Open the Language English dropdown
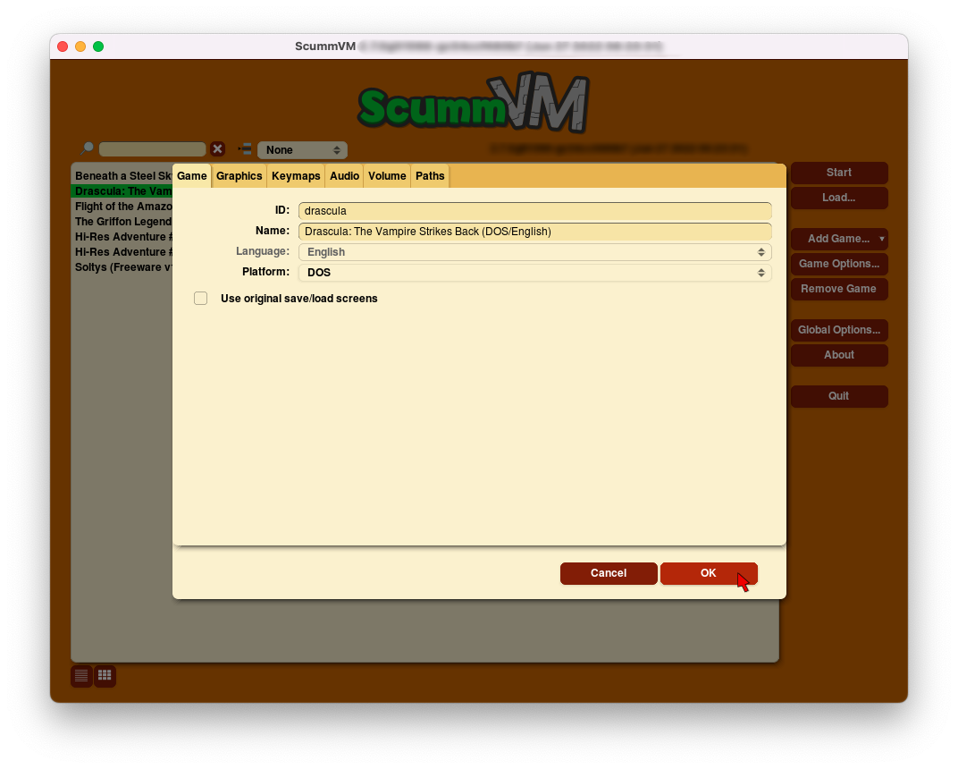Image resolution: width=958 pixels, height=769 pixels. (534, 252)
